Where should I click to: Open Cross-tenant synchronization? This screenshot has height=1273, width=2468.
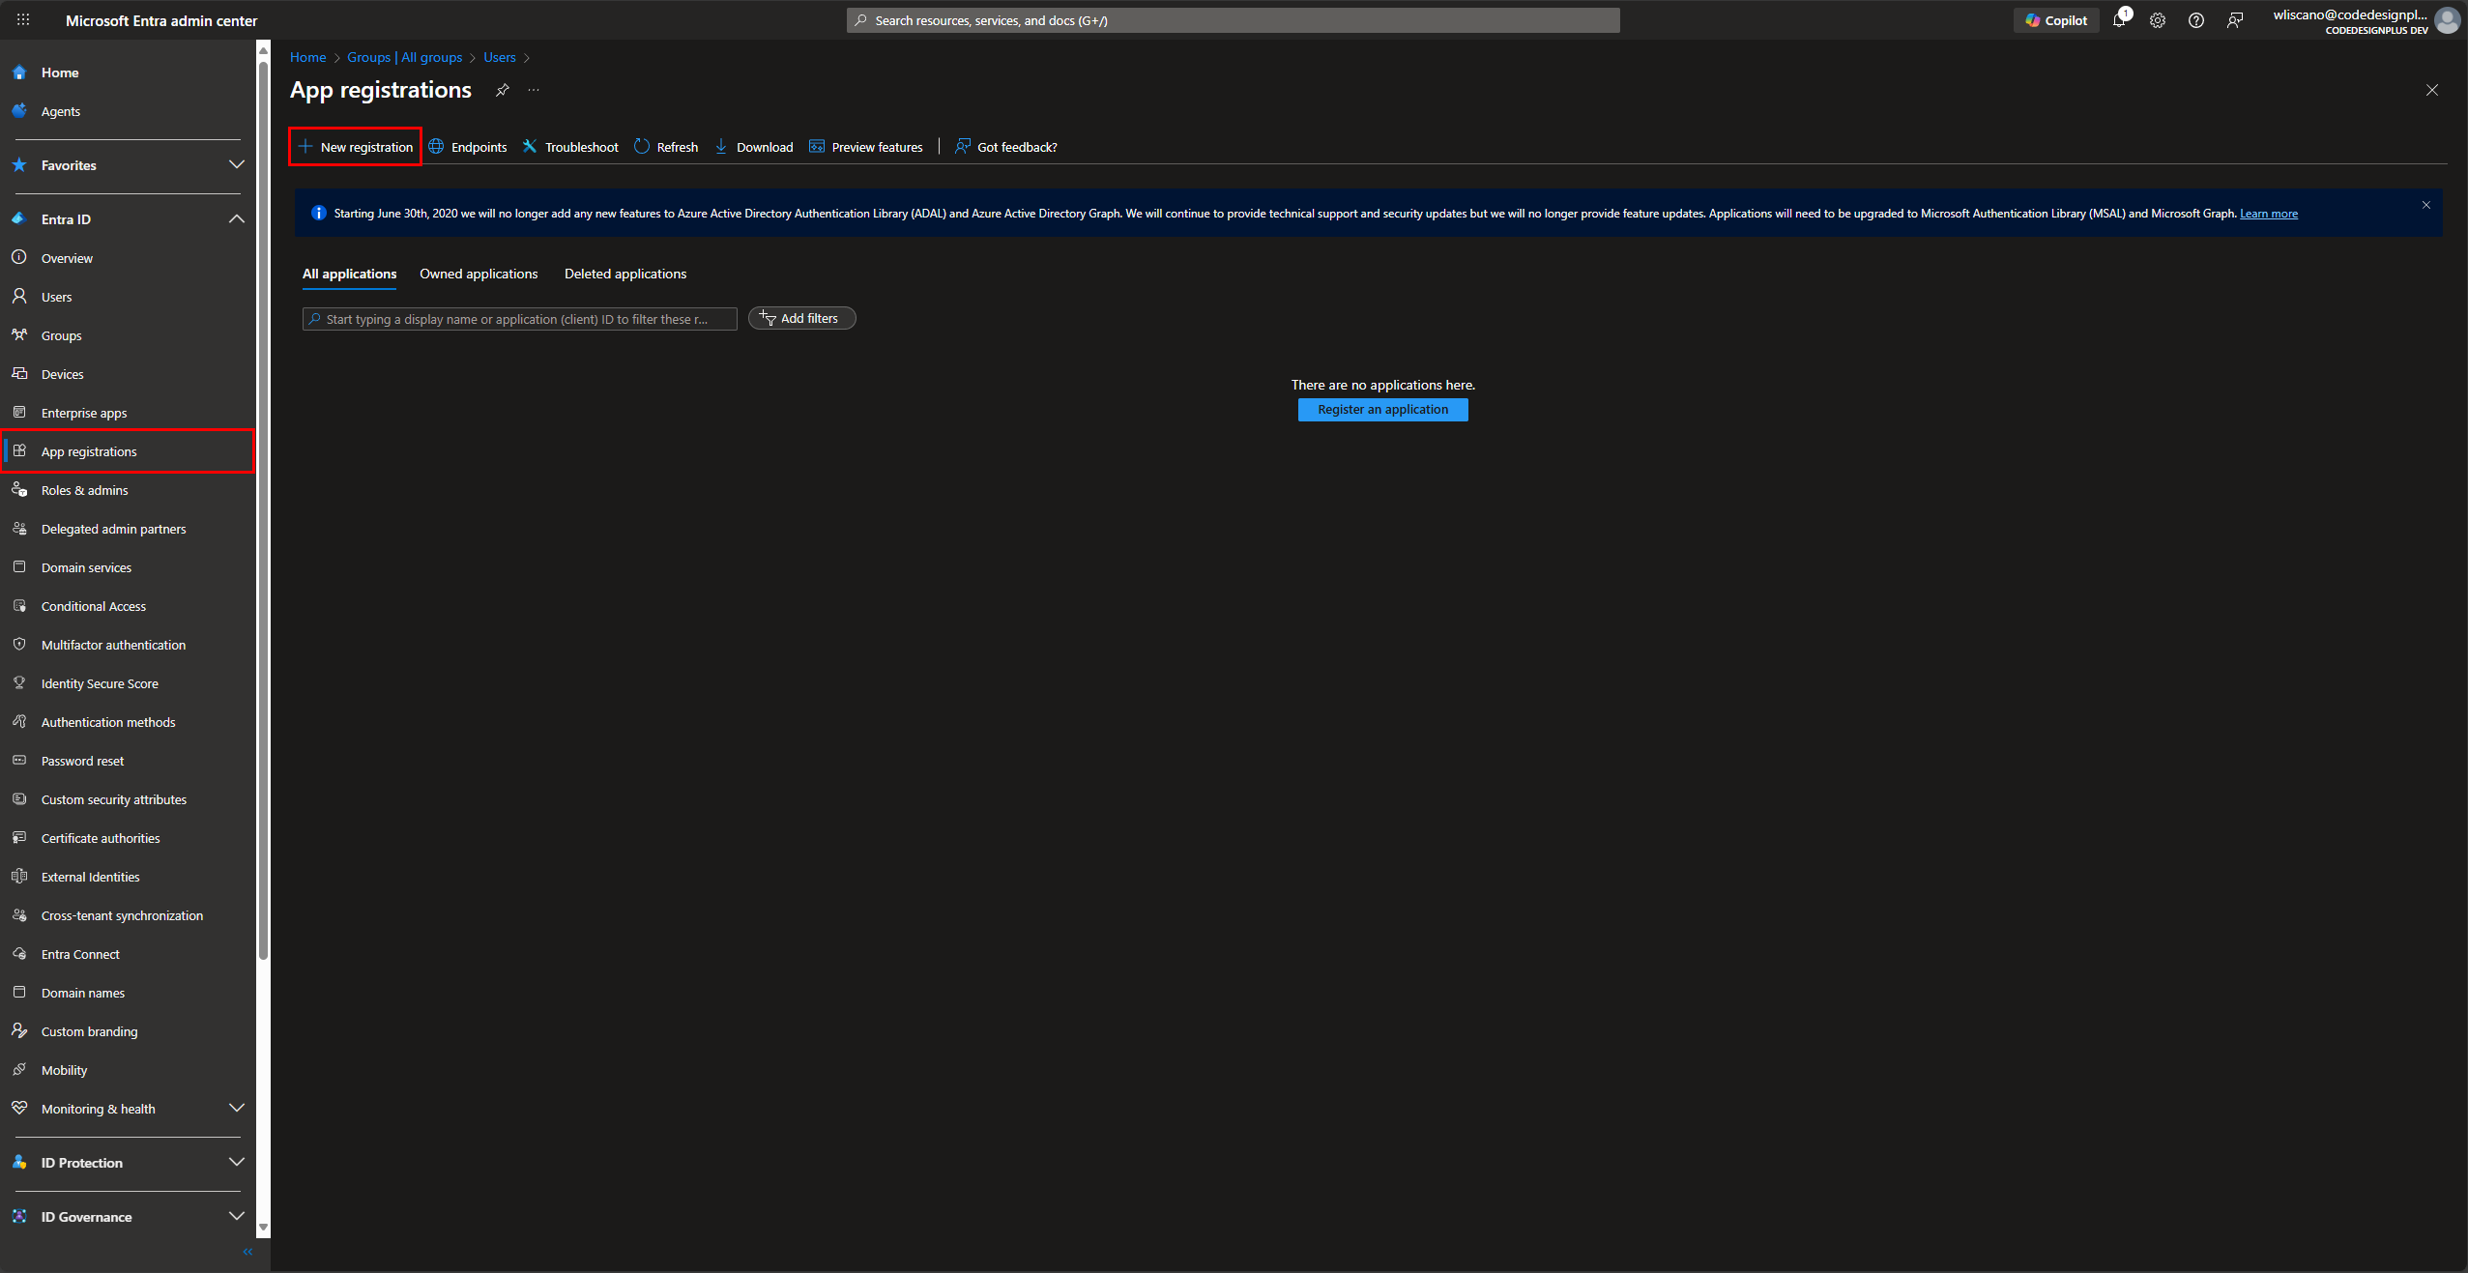(128, 915)
